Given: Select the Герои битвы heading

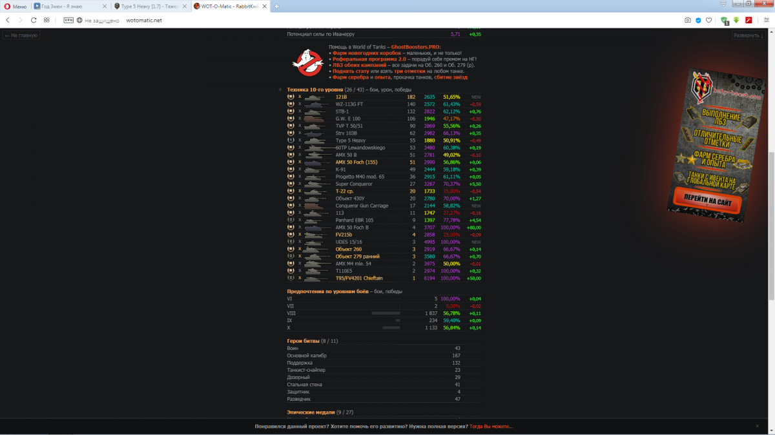Looking at the screenshot, I should (303, 340).
